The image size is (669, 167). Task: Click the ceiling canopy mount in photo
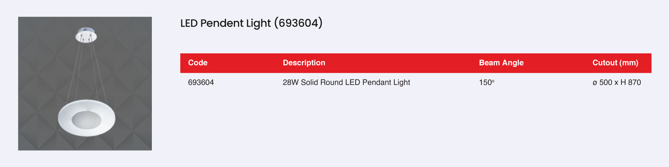pos(86,36)
